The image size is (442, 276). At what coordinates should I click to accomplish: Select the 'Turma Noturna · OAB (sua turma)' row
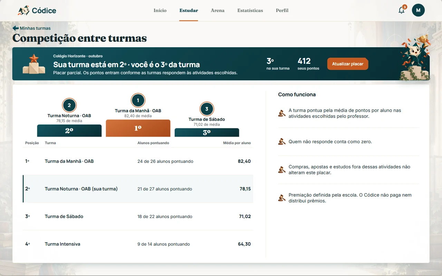(x=138, y=189)
